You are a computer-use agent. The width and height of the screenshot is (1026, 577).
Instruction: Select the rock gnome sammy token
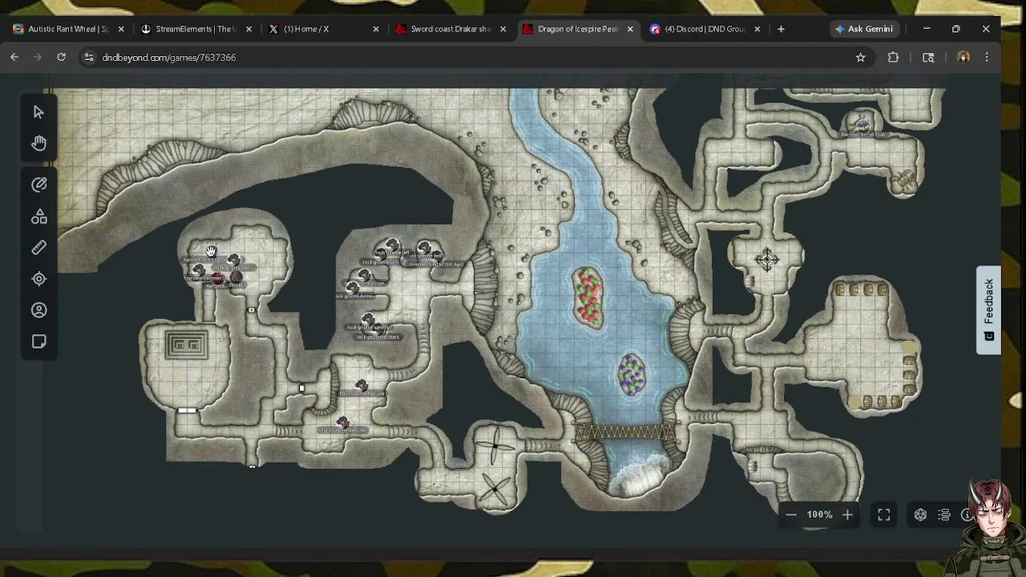click(x=367, y=320)
